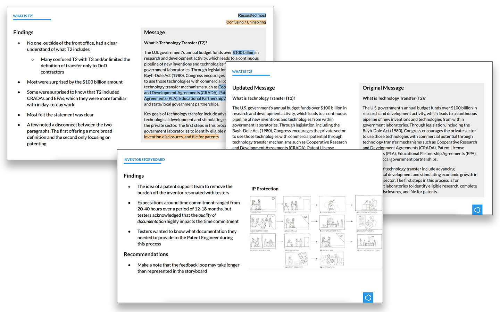Click the blue logo icon on the Inventor Storyboard slide
Viewport: 500px width, 312px height.
pos(368,297)
